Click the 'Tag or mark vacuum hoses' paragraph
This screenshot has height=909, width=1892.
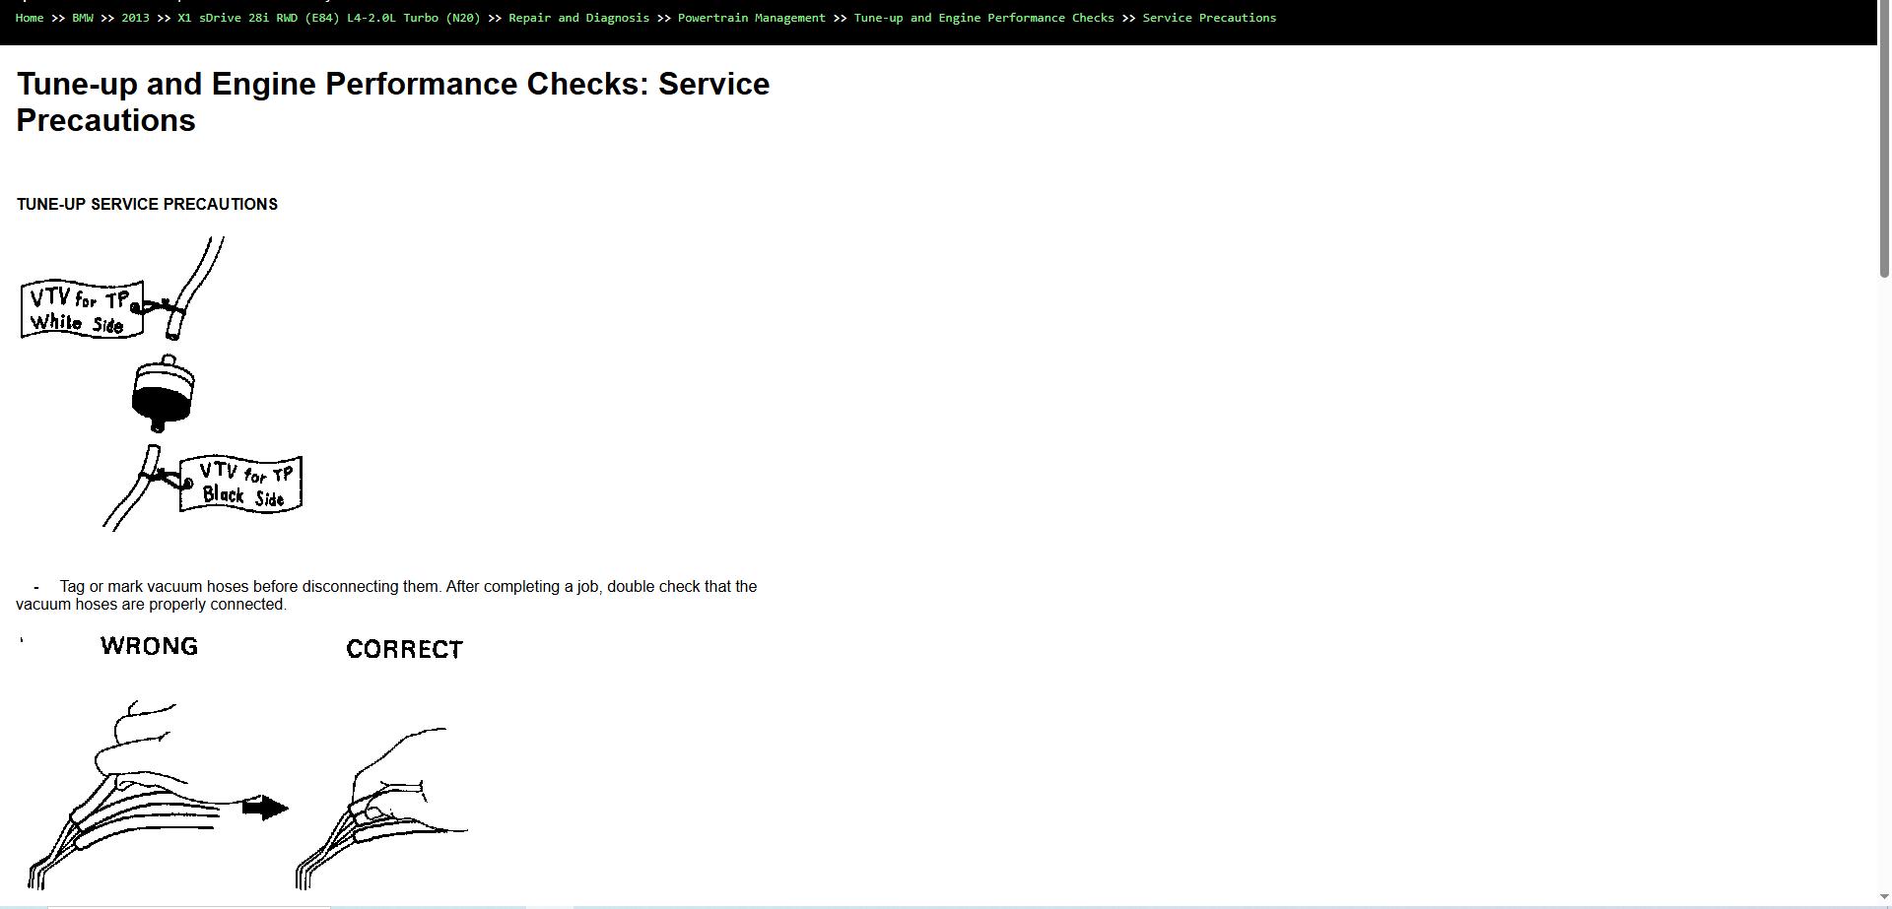[386, 595]
